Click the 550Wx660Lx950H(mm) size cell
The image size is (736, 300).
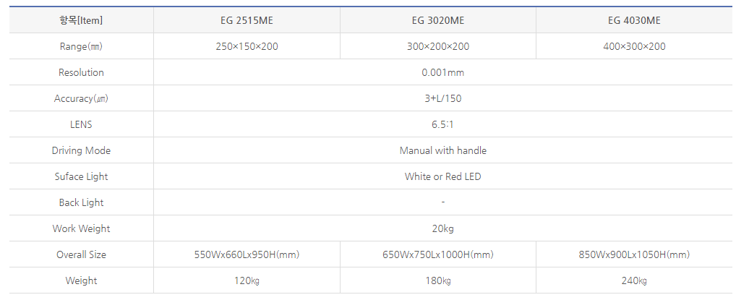click(x=247, y=254)
